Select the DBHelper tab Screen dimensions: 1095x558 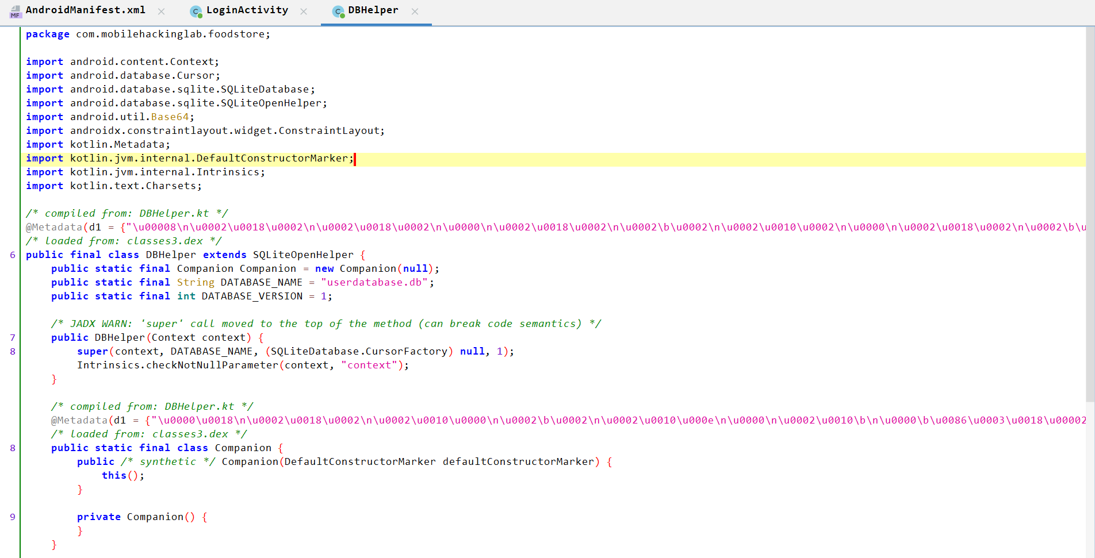[x=374, y=10]
